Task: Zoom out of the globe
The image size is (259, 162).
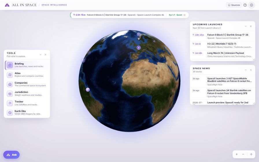Action: pyautogui.click(x=243, y=154)
